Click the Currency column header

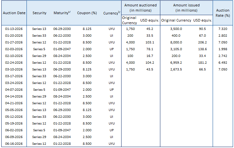pyautogui.click(x=112, y=13)
